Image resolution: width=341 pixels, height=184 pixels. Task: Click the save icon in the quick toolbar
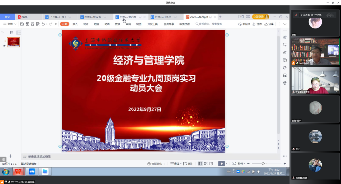point(22,24)
